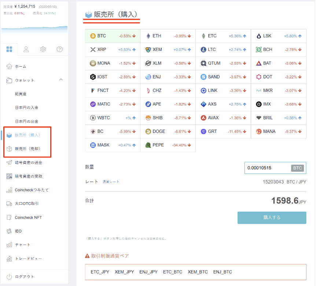Select the ETC coin cell
This screenshot has height=286, width=316.
(223, 36)
